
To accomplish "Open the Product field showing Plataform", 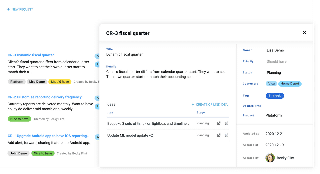I will click(274, 115).
